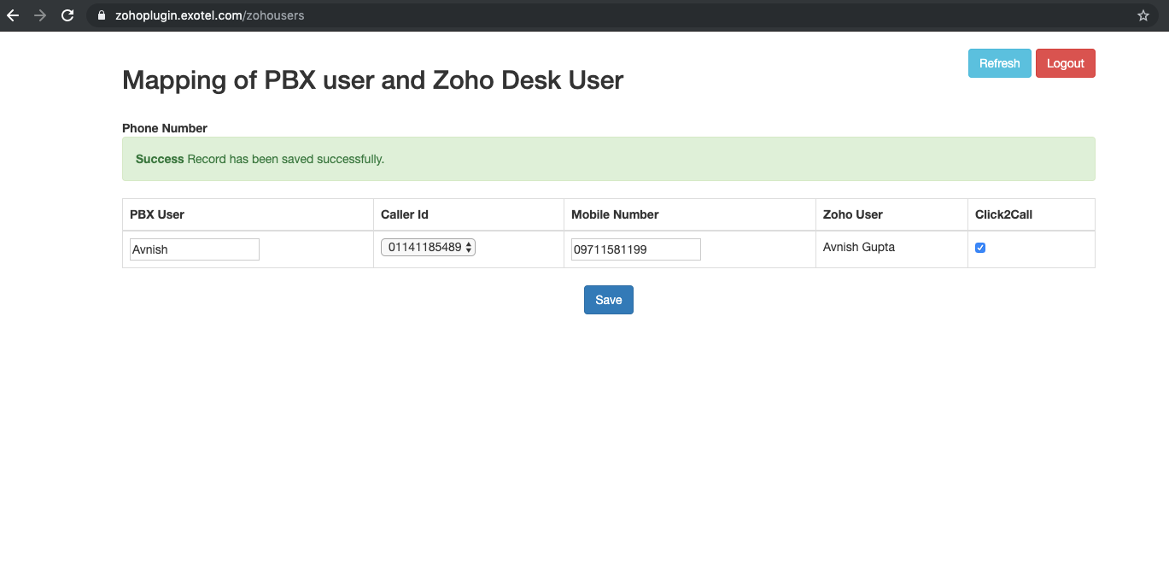The image size is (1169, 586).
Task: Click the page heading 'Mapping of PBX user'
Action: (373, 80)
